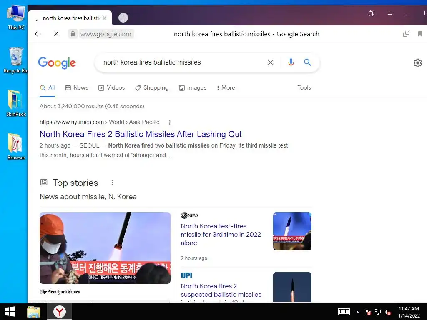Image resolution: width=427 pixels, height=320 pixels.
Task: Click the UPI story rocket thumbnail
Action: click(x=292, y=287)
